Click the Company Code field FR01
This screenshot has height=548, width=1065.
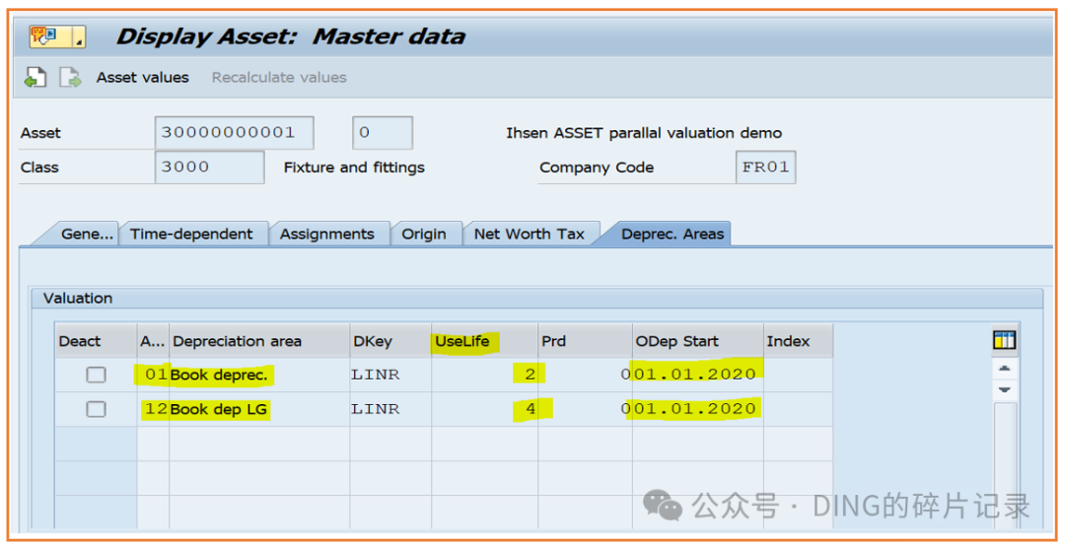pos(765,167)
